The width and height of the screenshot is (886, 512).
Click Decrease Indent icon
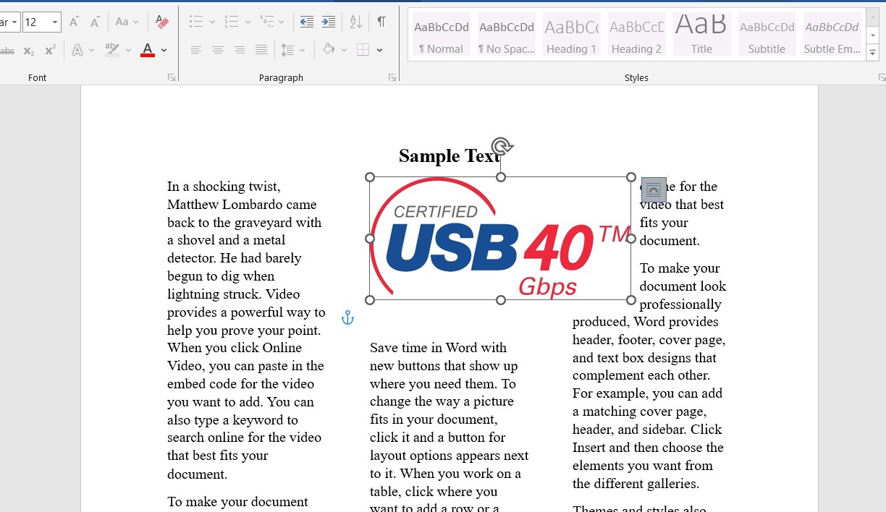[307, 22]
